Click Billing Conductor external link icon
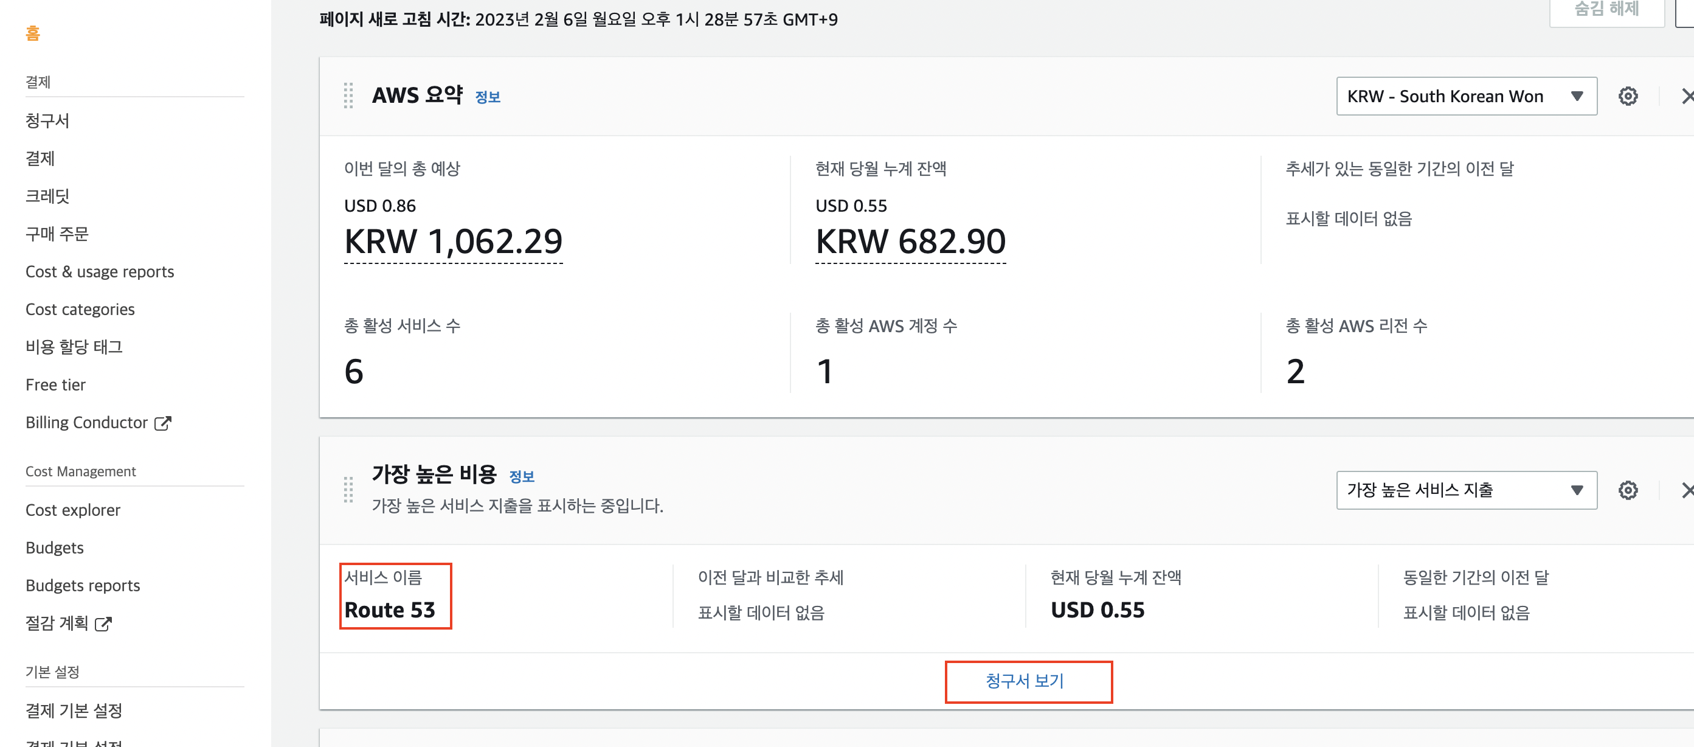This screenshot has height=747, width=1694. point(162,423)
